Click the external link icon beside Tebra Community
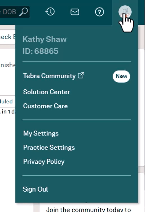 tap(81, 75)
